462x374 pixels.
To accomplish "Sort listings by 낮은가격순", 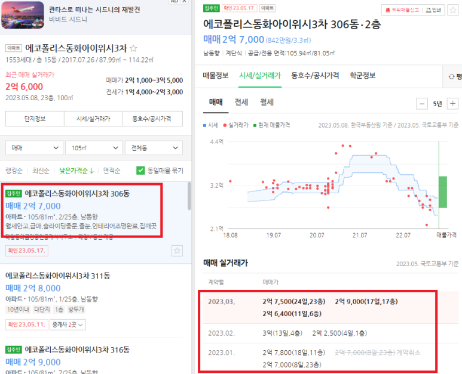I will [77, 171].
